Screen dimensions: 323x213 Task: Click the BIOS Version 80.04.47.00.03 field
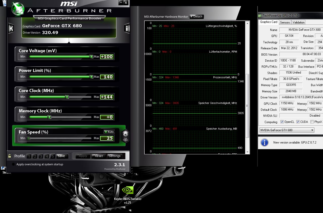(301, 54)
